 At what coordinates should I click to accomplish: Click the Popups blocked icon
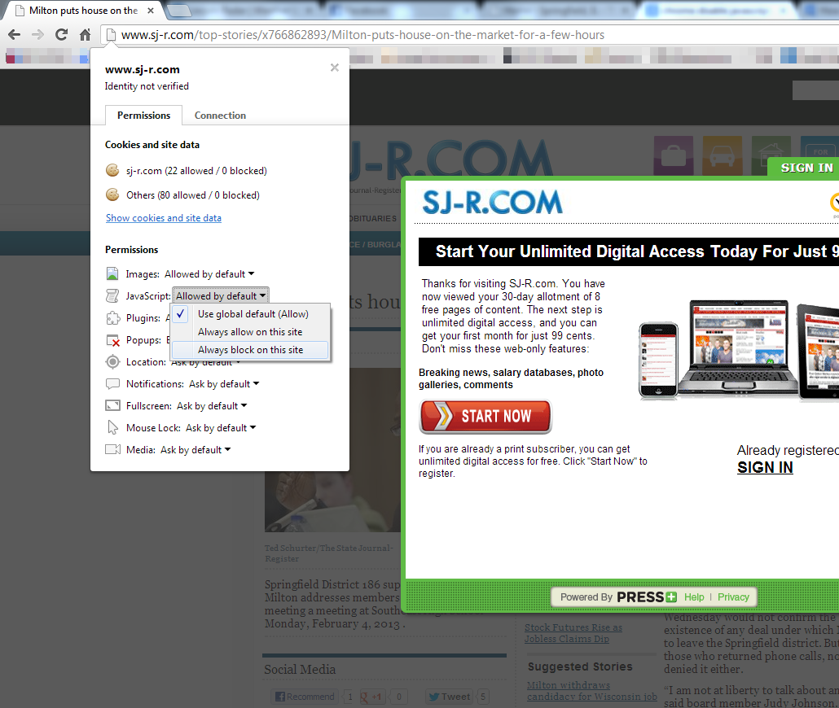coord(113,340)
